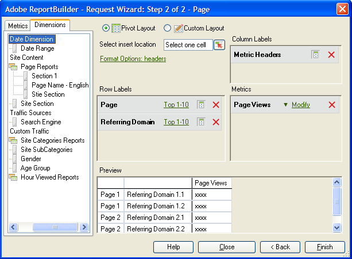Click Referring Domain 2.2 preview cell
Viewport: 352px width, 259px height.
point(158,228)
